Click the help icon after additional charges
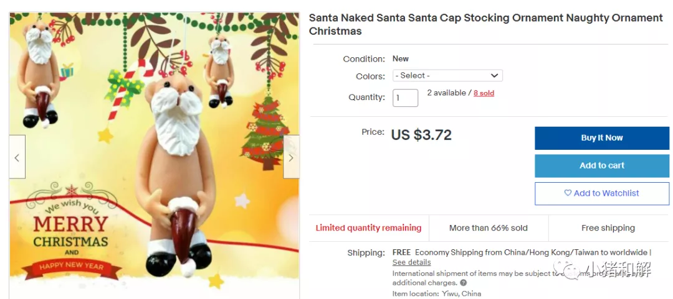673x299 pixels. tap(463, 283)
